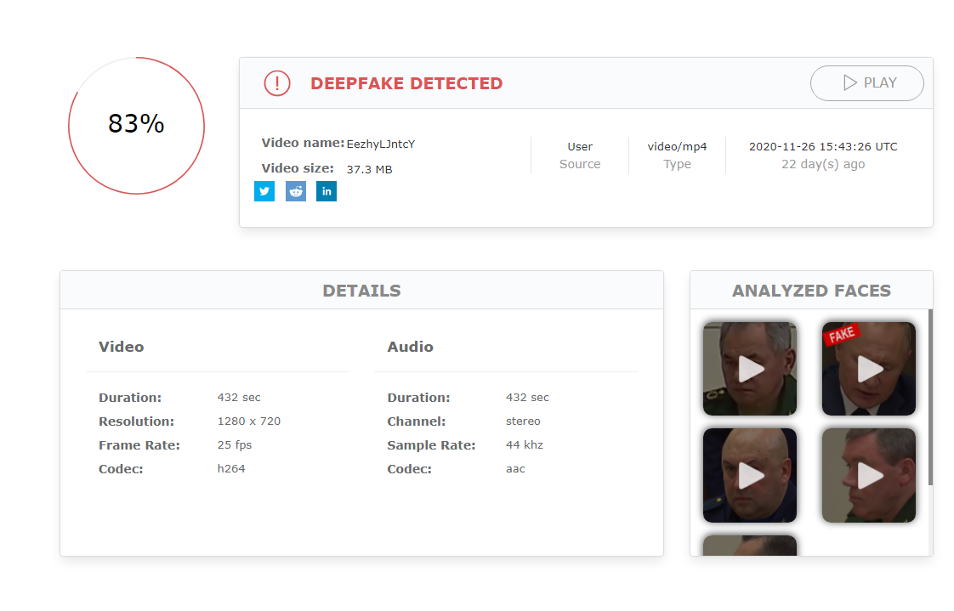Click the audio duration 432 sec
This screenshot has height=611, width=954.
tap(527, 398)
